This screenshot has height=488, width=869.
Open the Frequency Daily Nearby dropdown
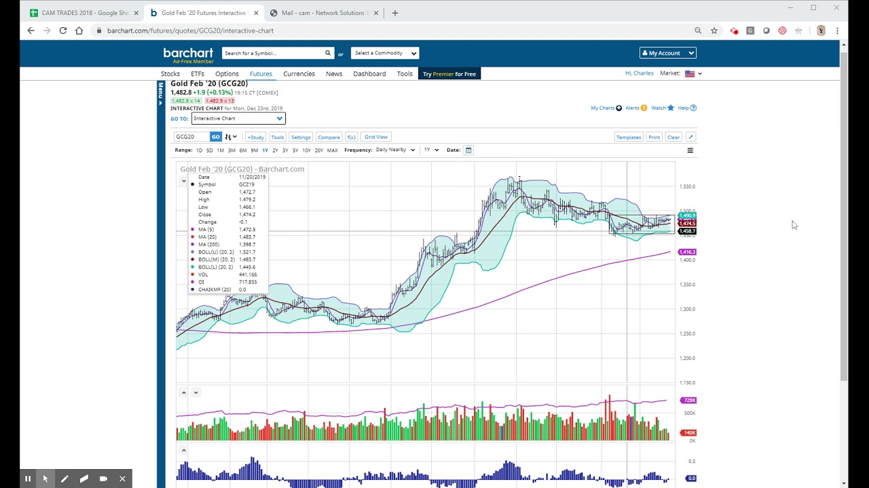pyautogui.click(x=395, y=150)
